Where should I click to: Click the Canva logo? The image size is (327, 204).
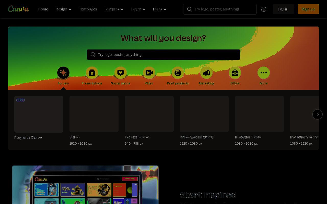tap(18, 9)
